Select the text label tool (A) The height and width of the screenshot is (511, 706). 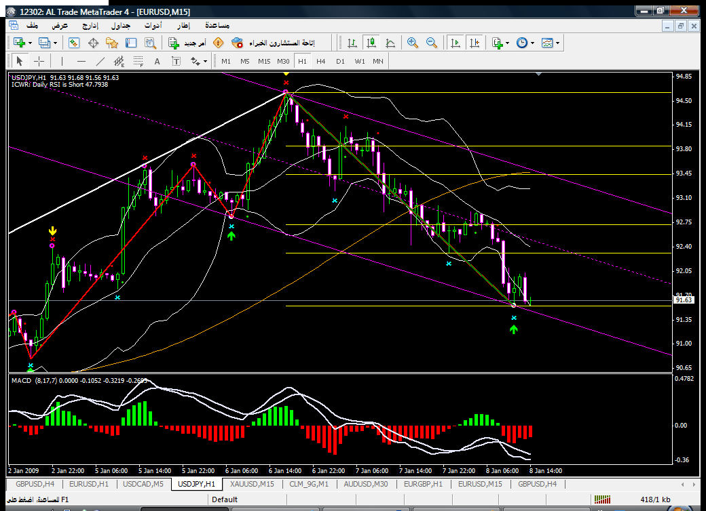click(x=157, y=61)
